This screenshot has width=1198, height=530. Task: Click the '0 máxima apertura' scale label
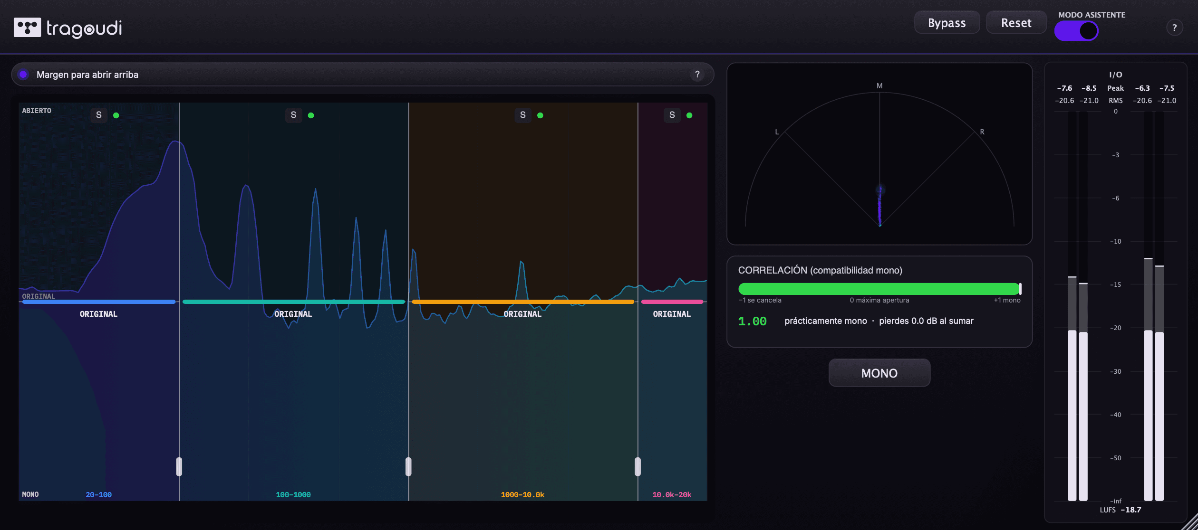click(879, 300)
